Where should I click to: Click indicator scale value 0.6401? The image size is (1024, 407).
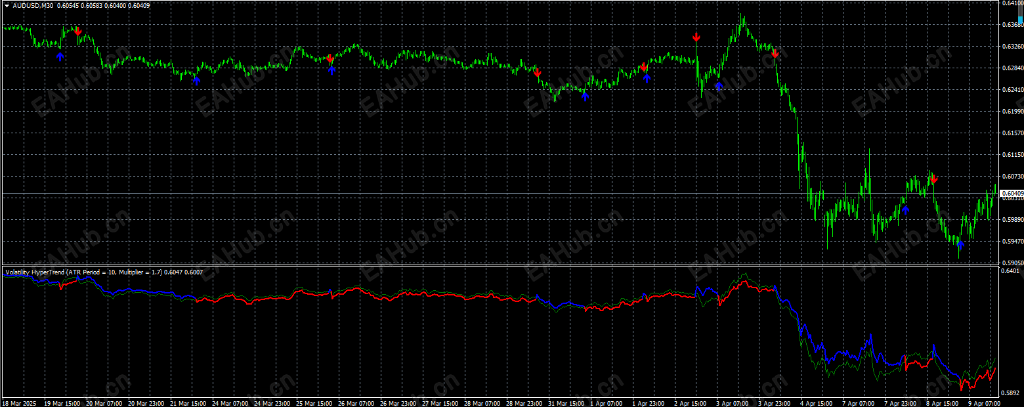(1010, 270)
